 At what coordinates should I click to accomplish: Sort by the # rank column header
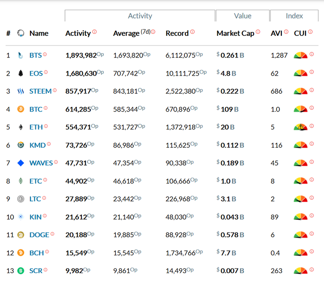(8, 33)
